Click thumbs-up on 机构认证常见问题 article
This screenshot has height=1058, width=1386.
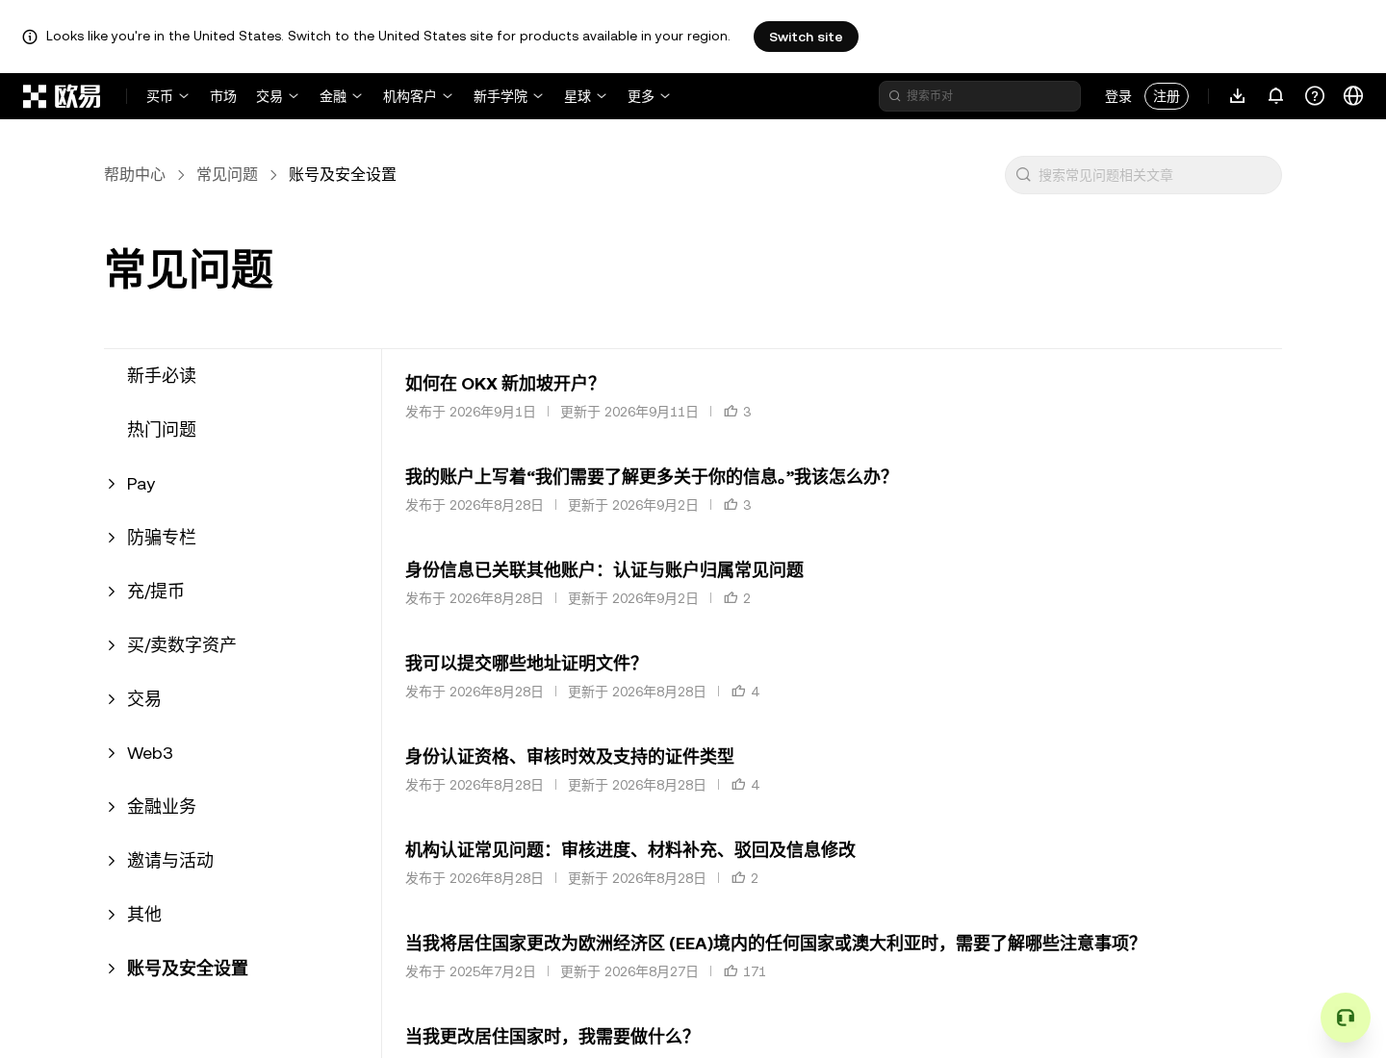click(x=738, y=877)
